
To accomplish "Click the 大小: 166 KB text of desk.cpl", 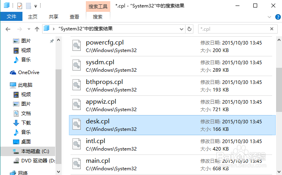I will click(x=214, y=129).
